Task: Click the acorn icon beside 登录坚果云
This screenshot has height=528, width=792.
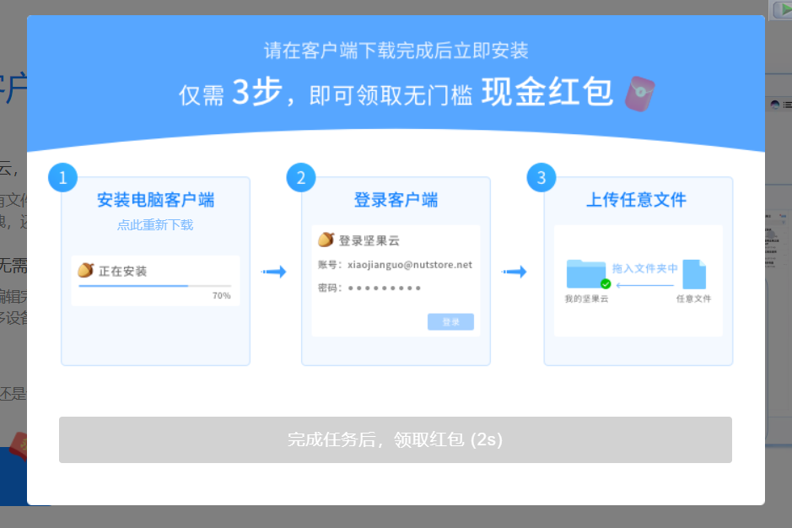Action: pyautogui.click(x=326, y=240)
